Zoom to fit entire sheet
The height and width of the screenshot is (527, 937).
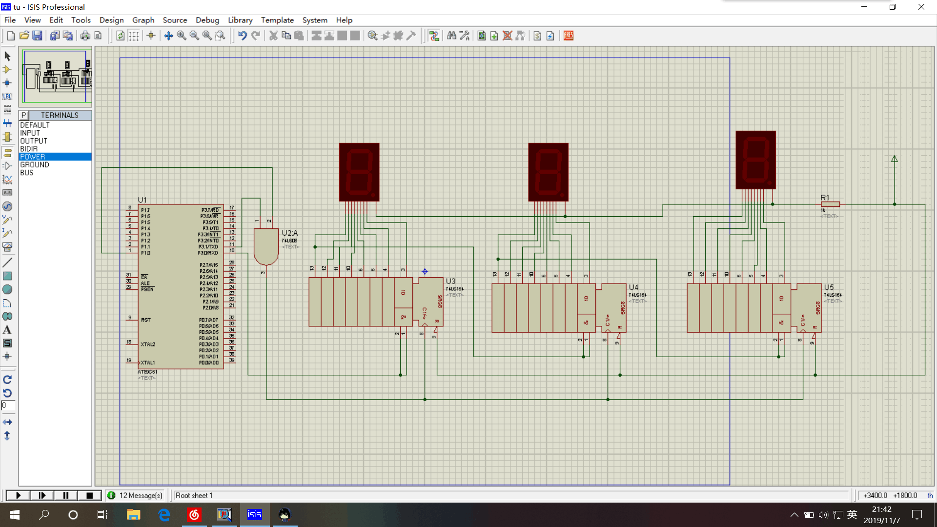(x=207, y=36)
